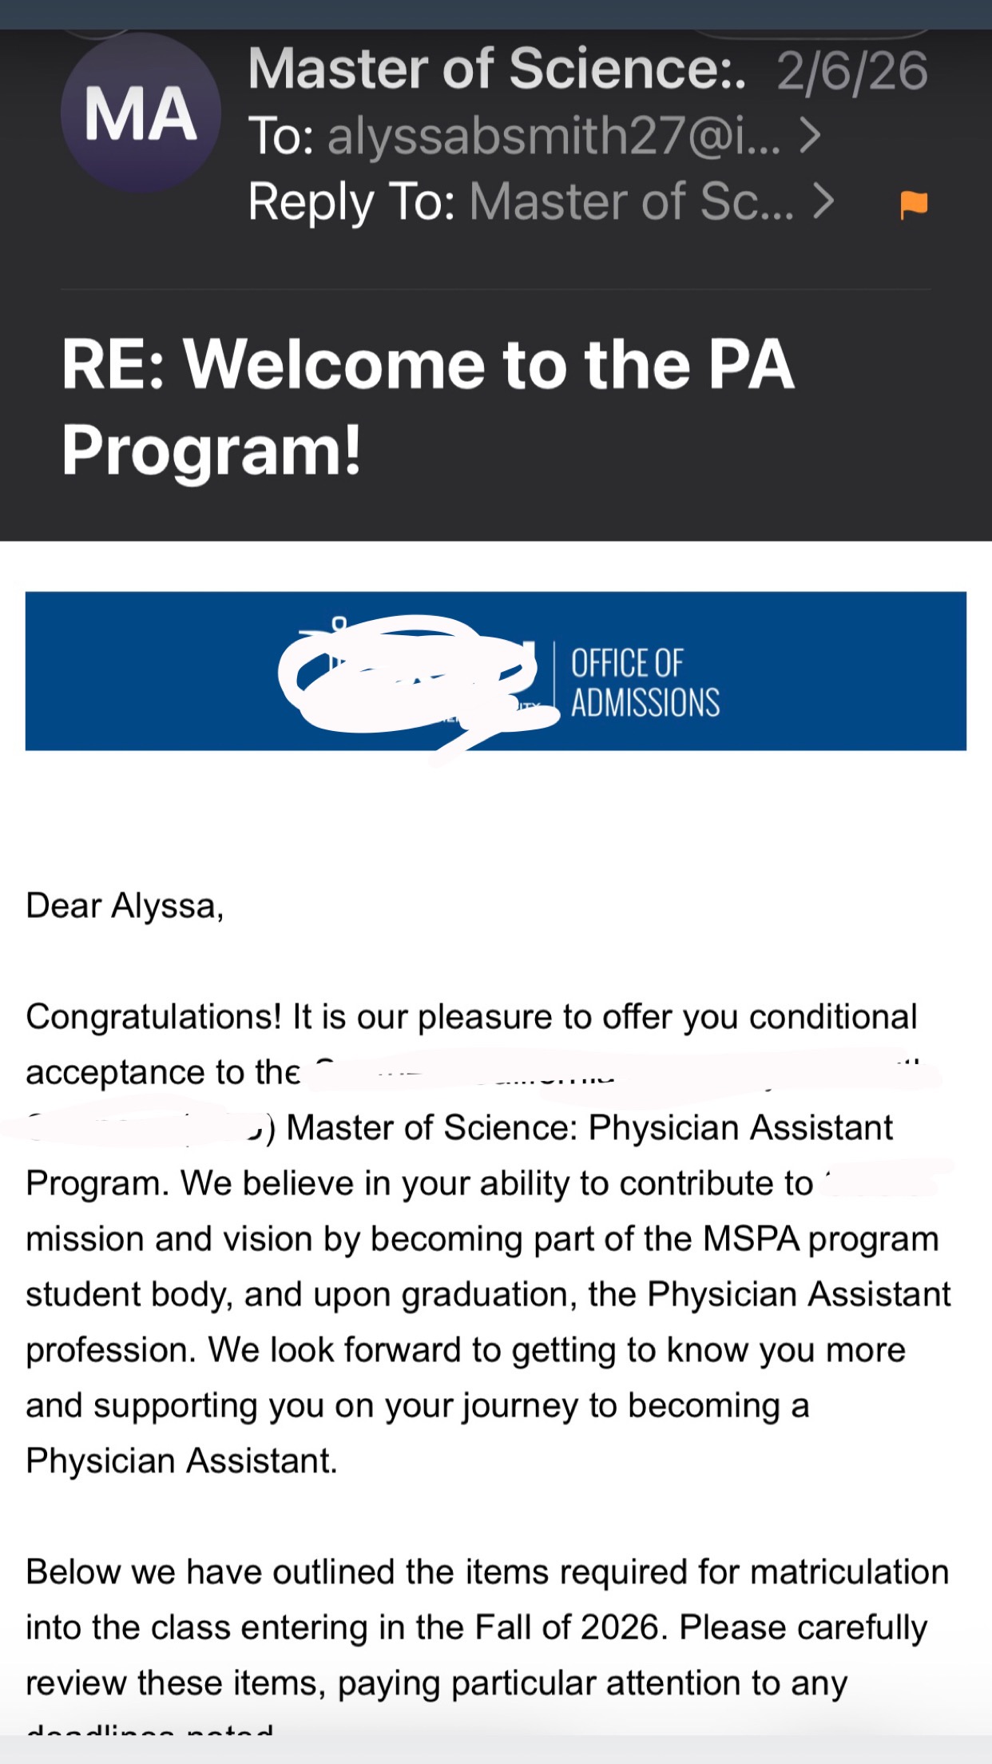The height and width of the screenshot is (1764, 992).
Task: Expand recipient details chevron beside alyssabsmith27
Action: (x=810, y=136)
